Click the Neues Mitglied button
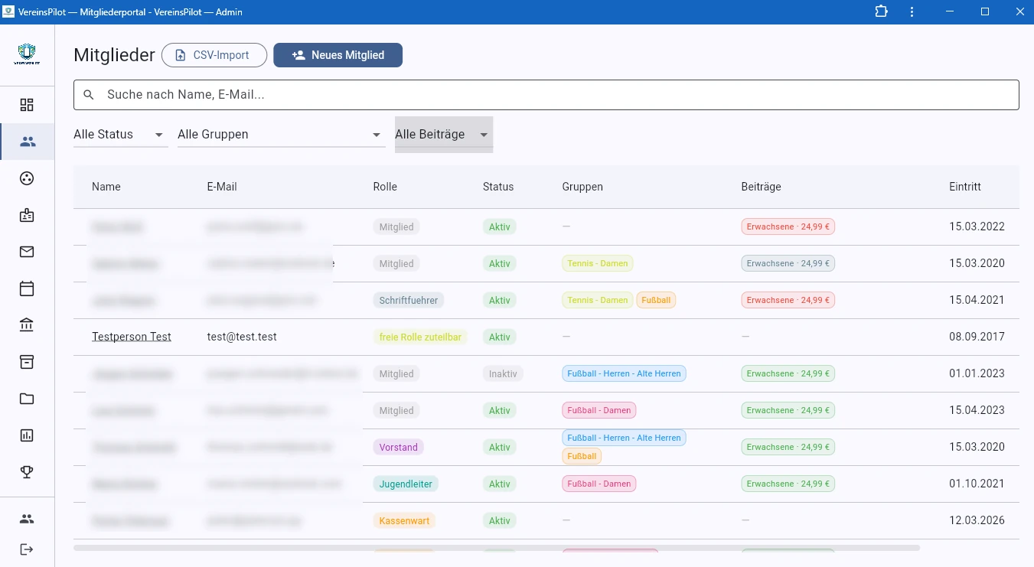Screen dimensions: 1034x567 (x=338, y=55)
